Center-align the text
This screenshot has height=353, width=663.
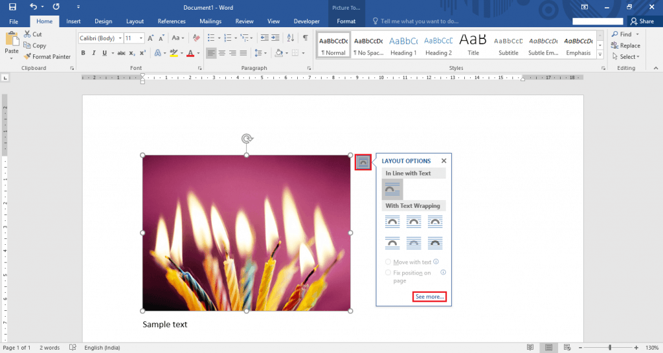[x=222, y=53]
